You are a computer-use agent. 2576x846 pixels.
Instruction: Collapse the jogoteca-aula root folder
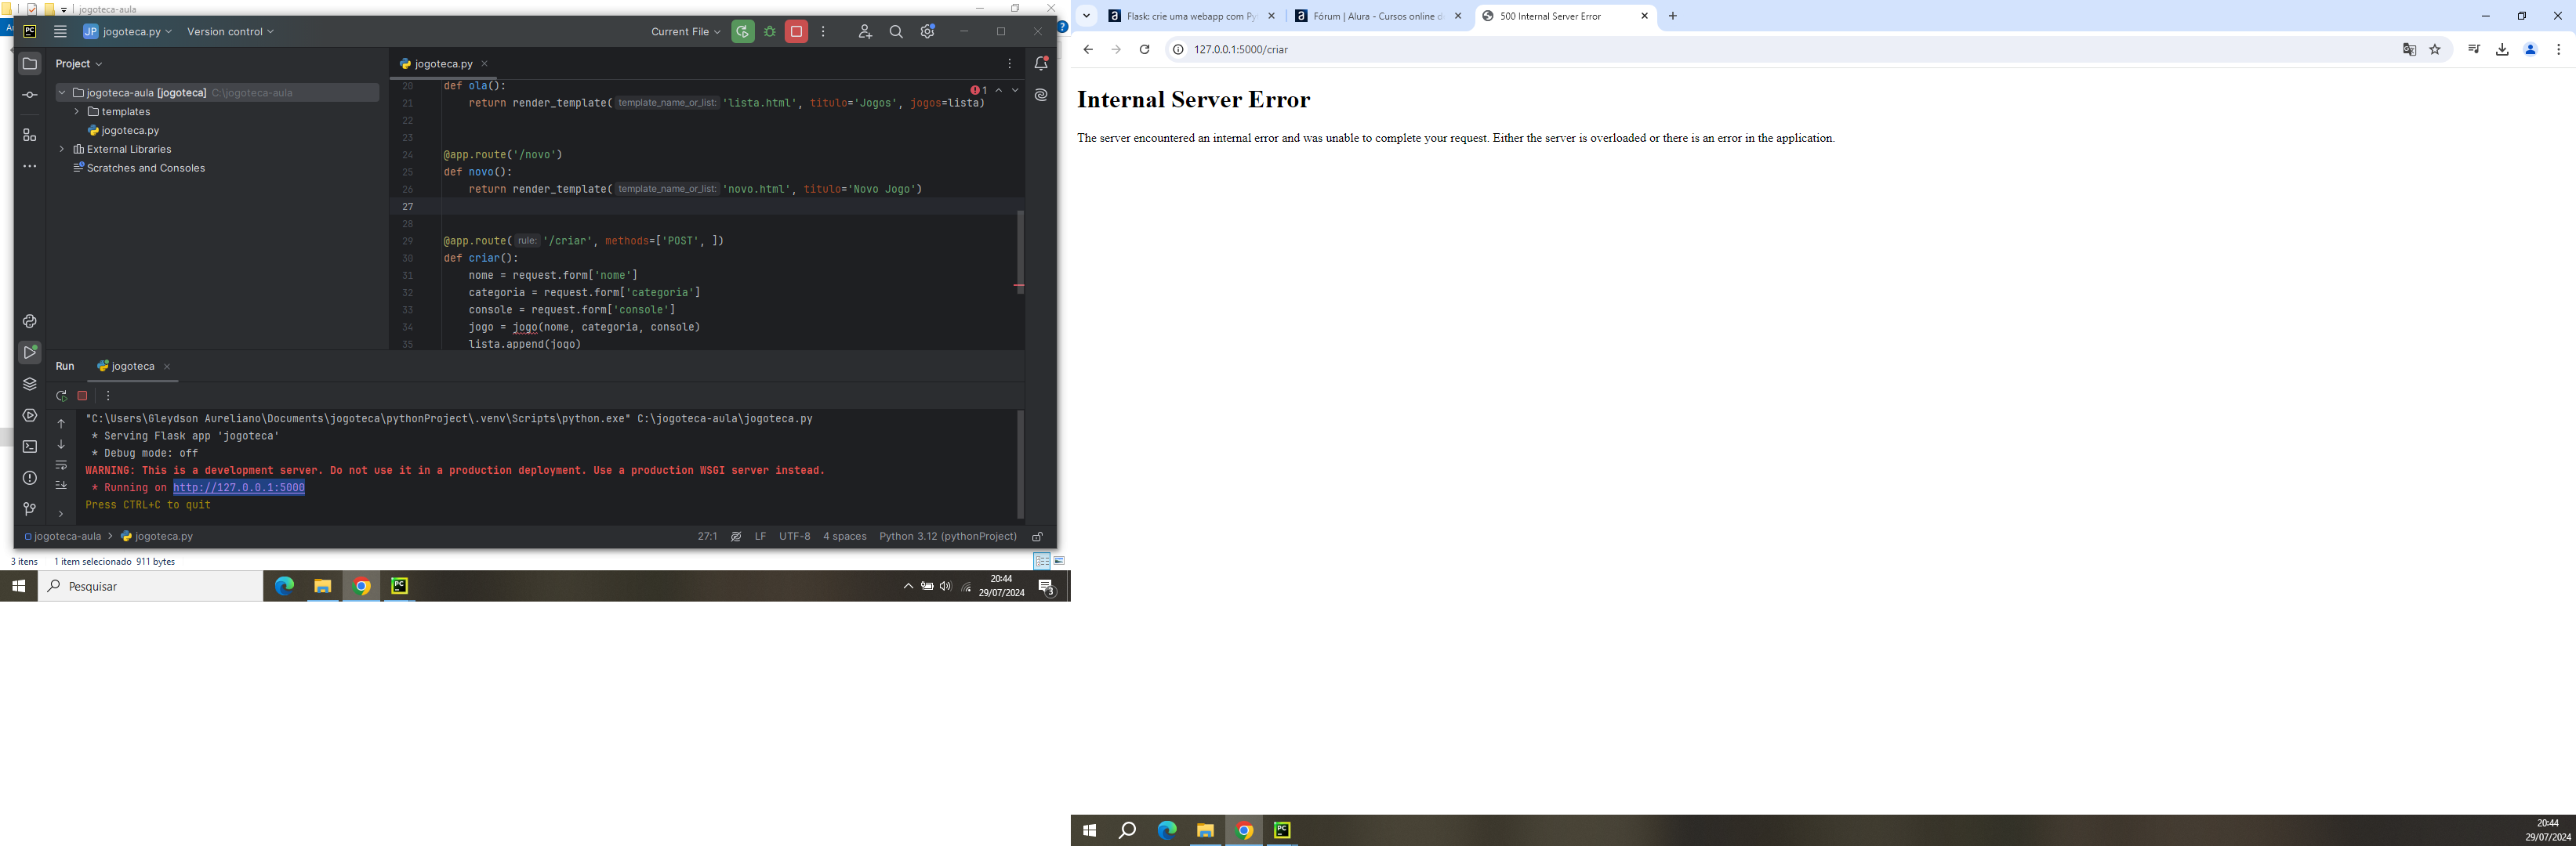pos(62,93)
